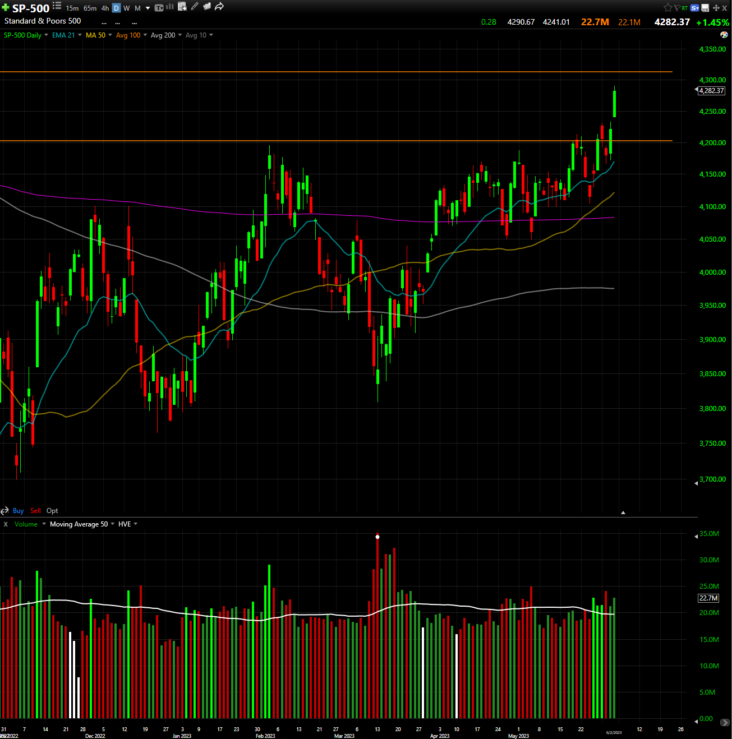This screenshot has height=739, width=732.
Task: Click the 4290.67 high value
Action: tap(521, 22)
